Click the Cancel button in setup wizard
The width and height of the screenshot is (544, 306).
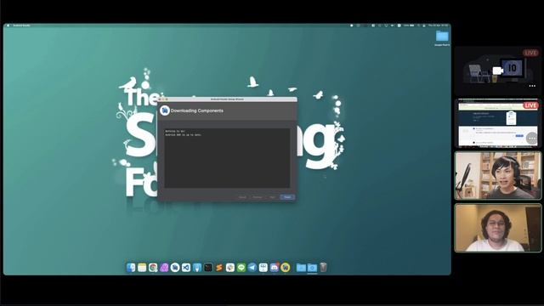coord(242,197)
